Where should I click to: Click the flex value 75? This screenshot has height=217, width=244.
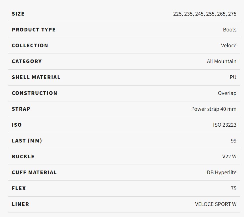click(234, 188)
